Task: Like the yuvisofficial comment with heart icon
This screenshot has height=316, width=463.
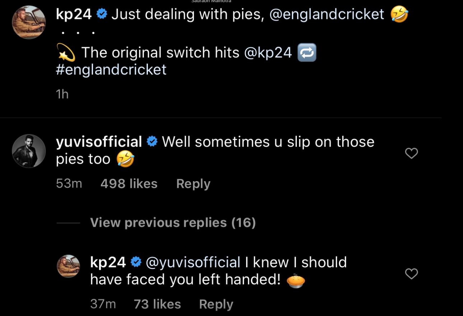Action: point(411,153)
